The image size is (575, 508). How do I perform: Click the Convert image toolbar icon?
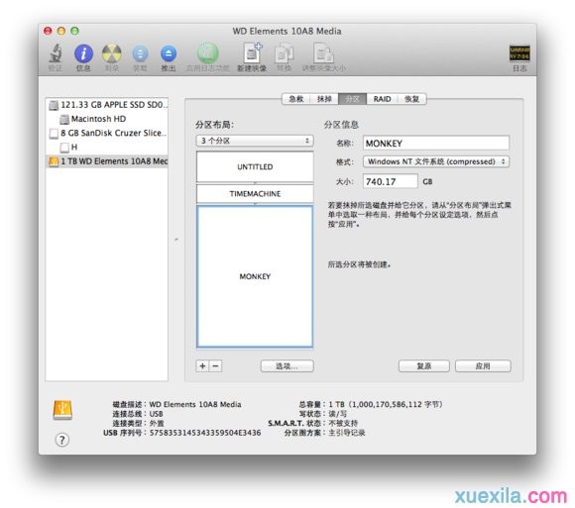284,53
